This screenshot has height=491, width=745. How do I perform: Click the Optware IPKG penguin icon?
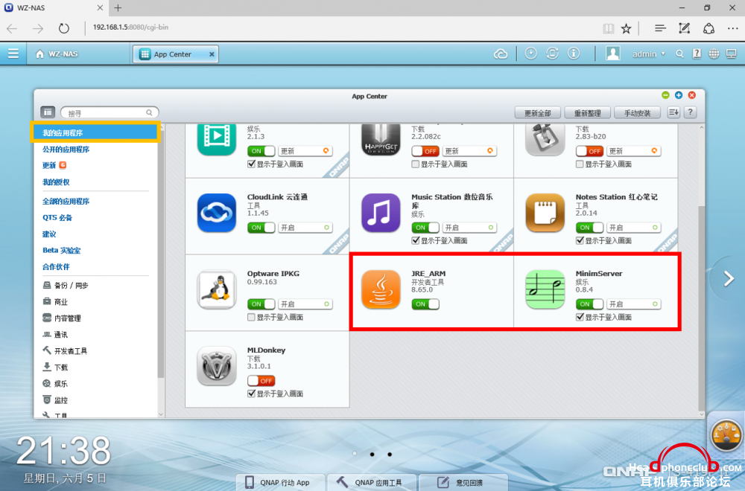coord(217,289)
